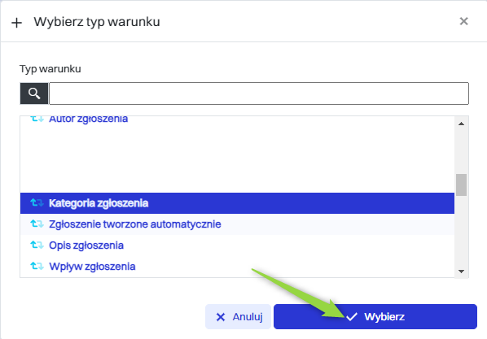This screenshot has height=339, width=487.
Task: Click the arrows icon next to Kategoria zgłoszenia
Action: pos(37,203)
